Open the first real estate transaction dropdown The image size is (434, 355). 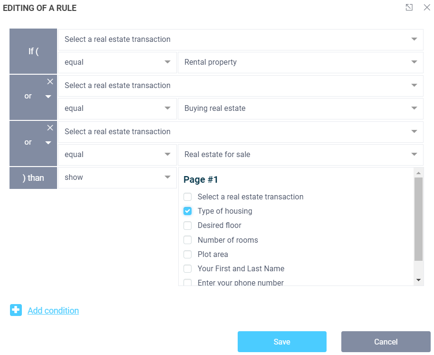[240, 39]
